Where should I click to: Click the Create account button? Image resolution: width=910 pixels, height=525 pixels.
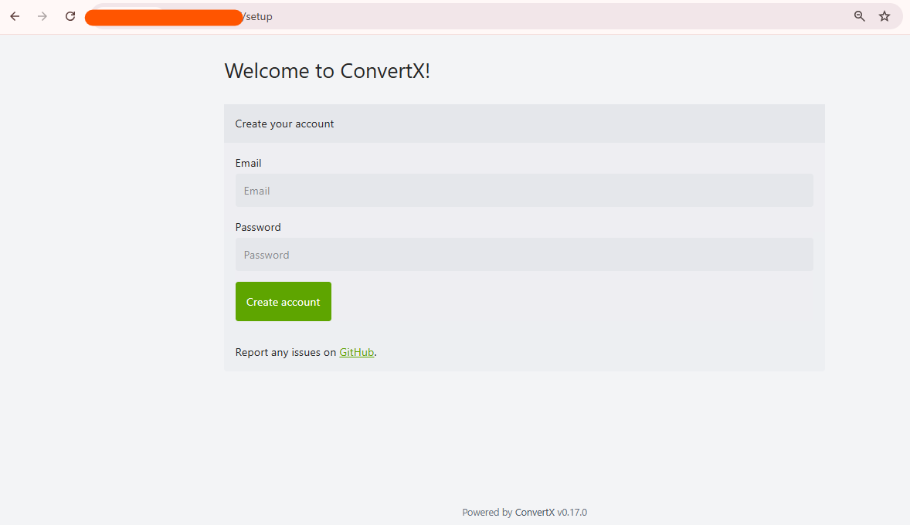tap(284, 302)
